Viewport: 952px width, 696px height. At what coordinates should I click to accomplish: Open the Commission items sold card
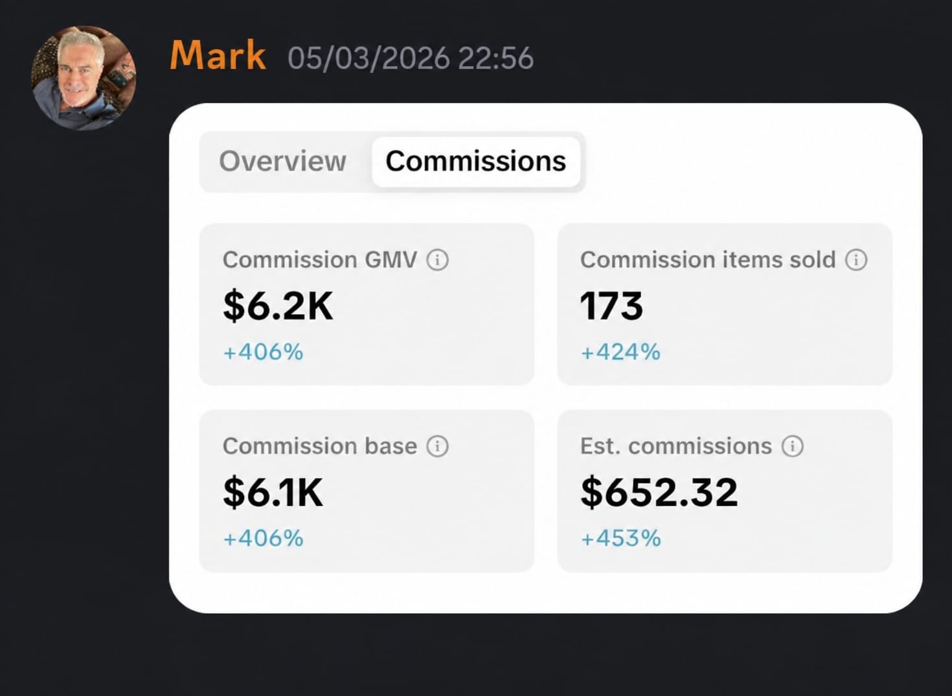point(725,304)
